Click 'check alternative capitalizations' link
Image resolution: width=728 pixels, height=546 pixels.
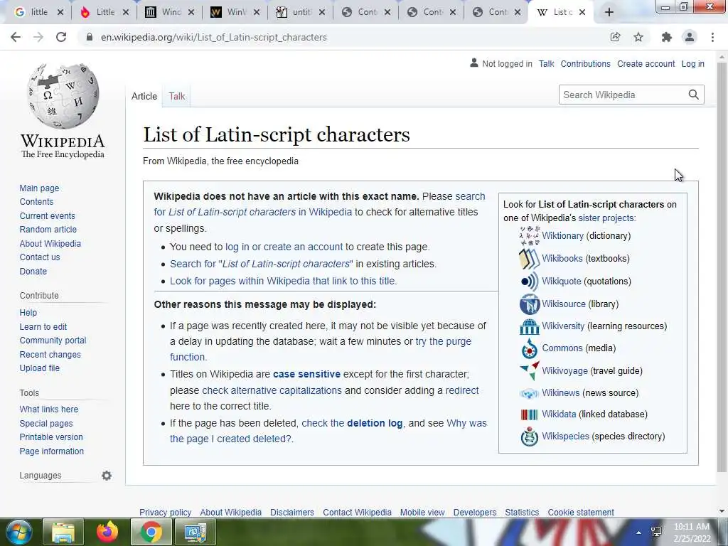[x=272, y=390]
